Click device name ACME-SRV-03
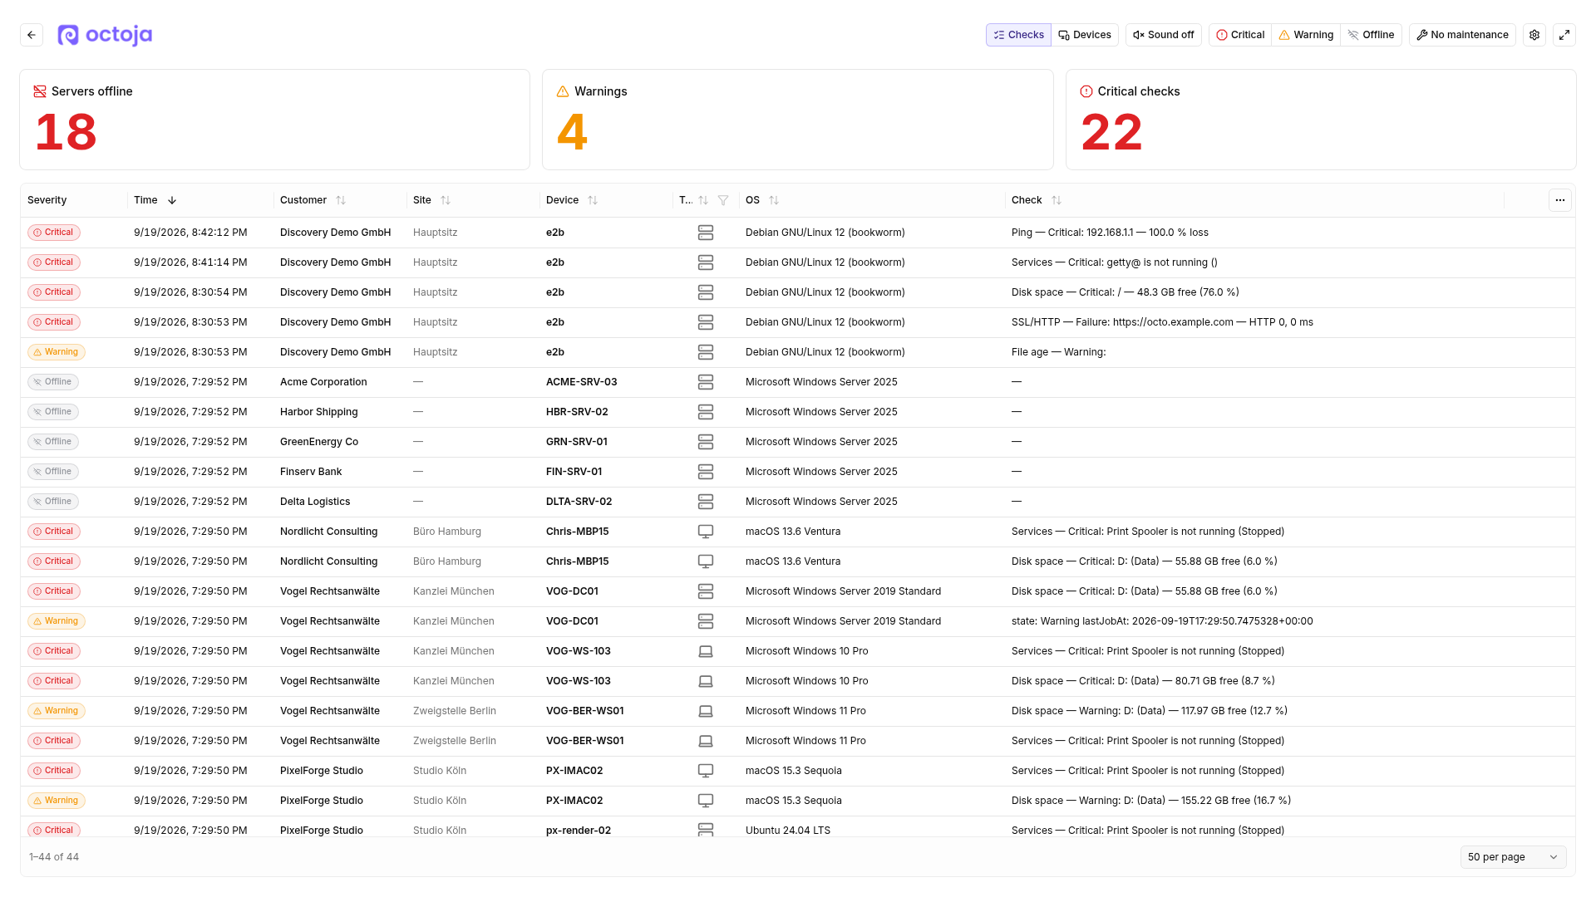This screenshot has width=1596, height=897. [581, 382]
